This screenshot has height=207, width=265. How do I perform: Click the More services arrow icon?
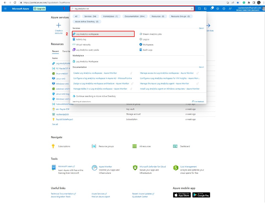(208, 26)
